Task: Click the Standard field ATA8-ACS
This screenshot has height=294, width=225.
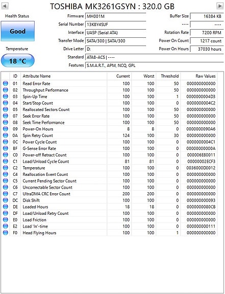Action: coord(155,57)
